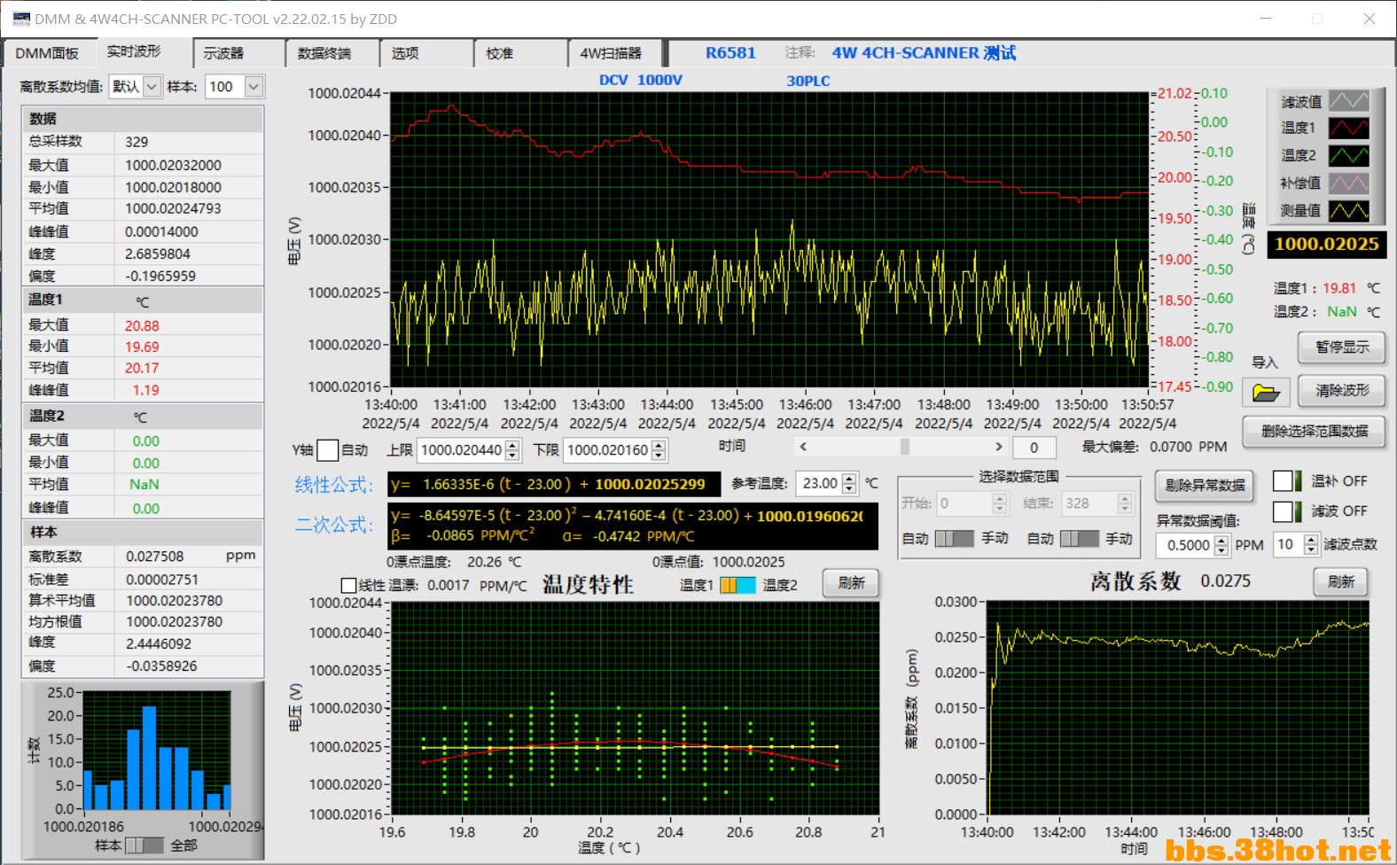This screenshot has width=1397, height=865.
Task: Enable the 线性 checkbox near 温漂
Action: 348,586
